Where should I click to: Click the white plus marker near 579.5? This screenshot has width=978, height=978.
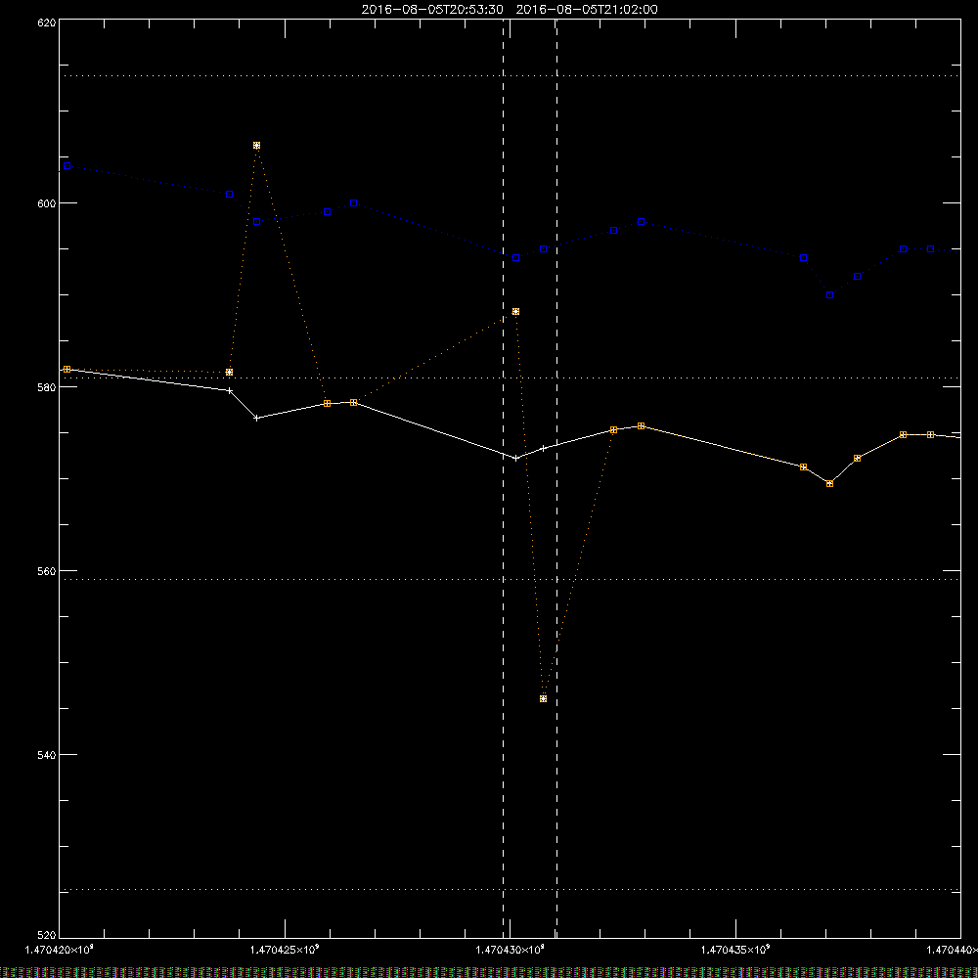click(230, 390)
